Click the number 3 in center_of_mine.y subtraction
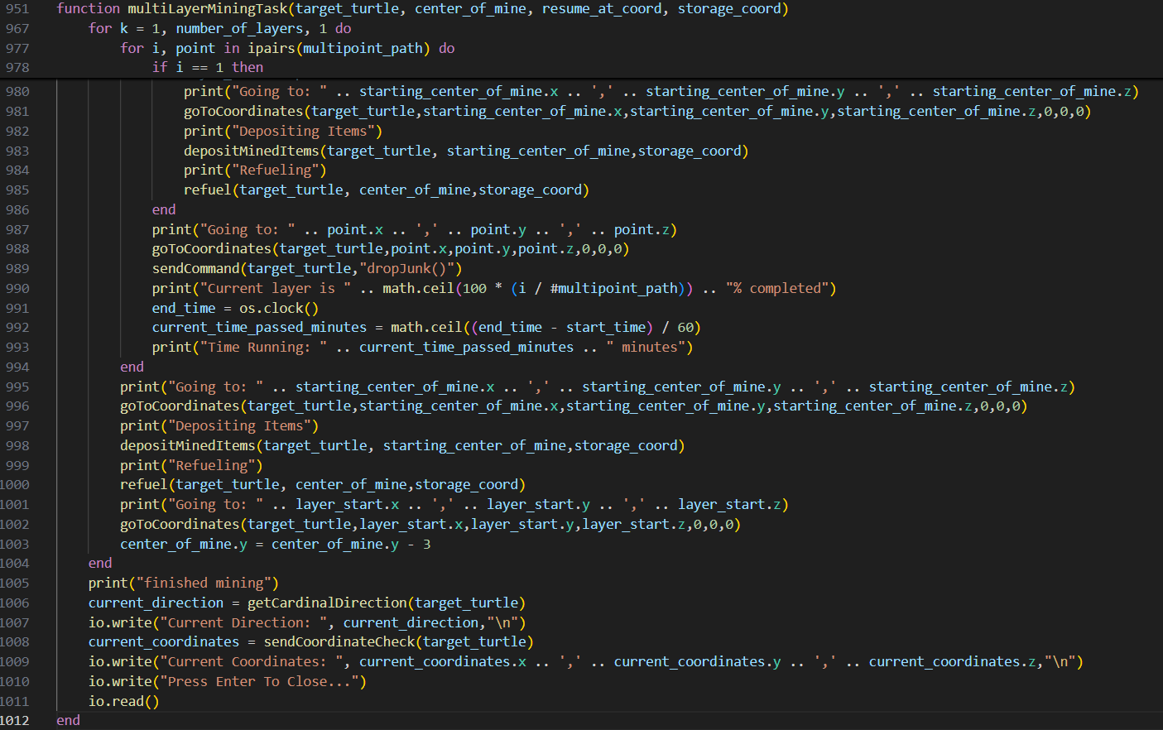This screenshot has height=730, width=1163. (x=426, y=545)
